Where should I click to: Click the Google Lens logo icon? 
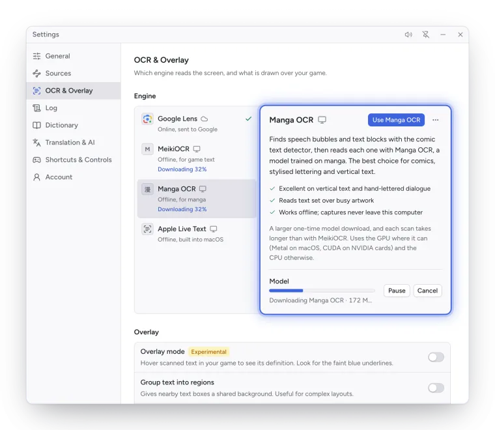(x=147, y=119)
